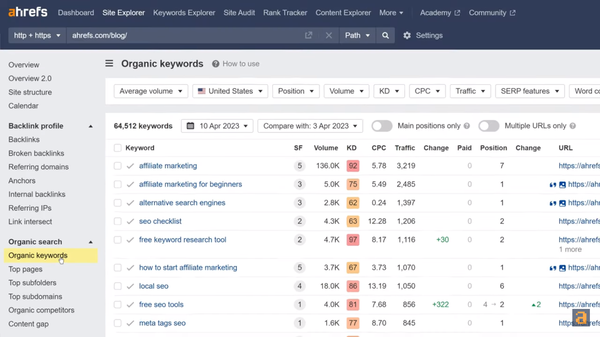600x337 pixels.
Task: Click Academy external link icon
Action: [x=457, y=13]
